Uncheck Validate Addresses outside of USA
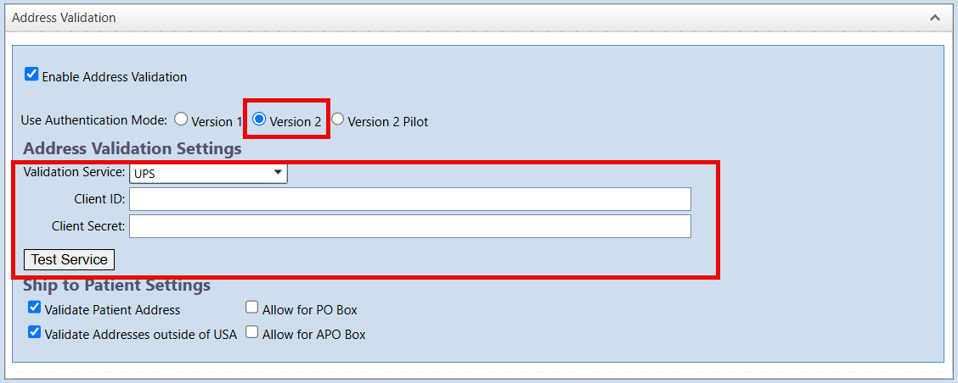Screen dimensions: 958x383 click(35, 332)
